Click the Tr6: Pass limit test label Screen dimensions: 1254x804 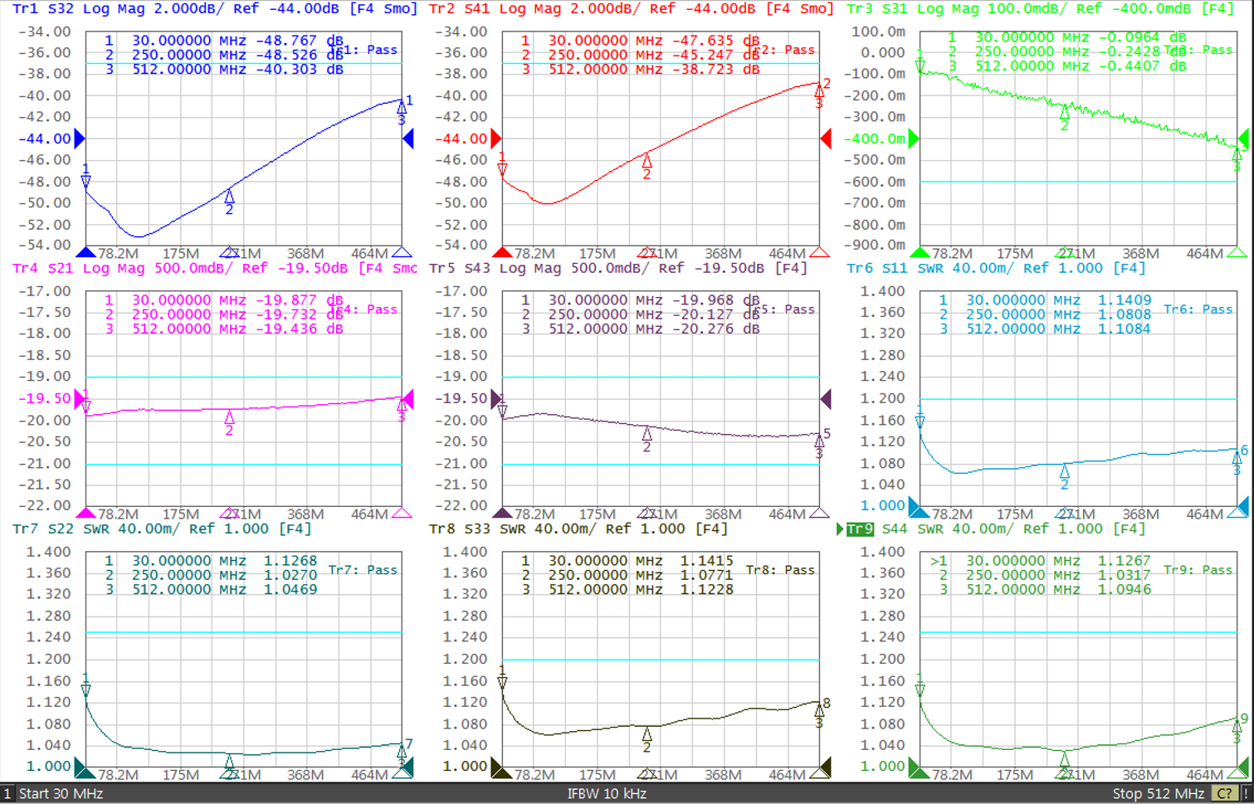1198,309
